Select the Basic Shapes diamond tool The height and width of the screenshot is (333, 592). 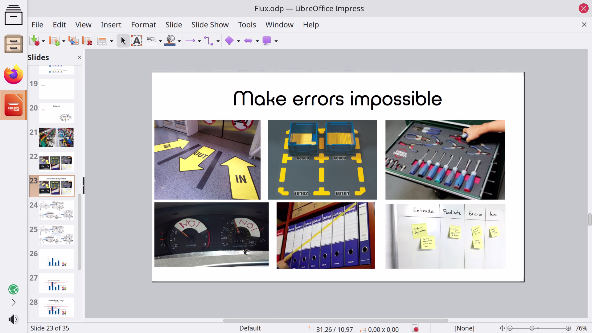pyautogui.click(x=229, y=41)
